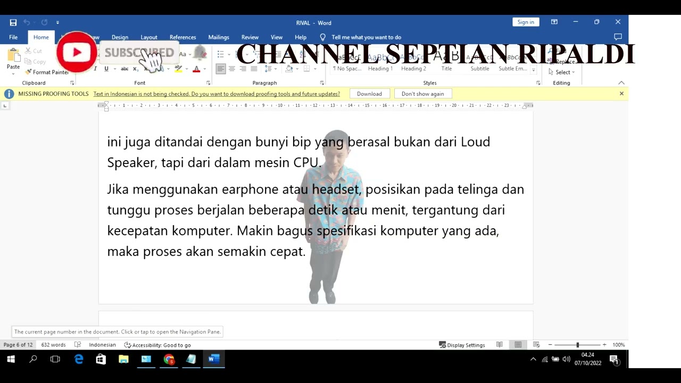
Task: Open the View tab
Action: tap(277, 37)
